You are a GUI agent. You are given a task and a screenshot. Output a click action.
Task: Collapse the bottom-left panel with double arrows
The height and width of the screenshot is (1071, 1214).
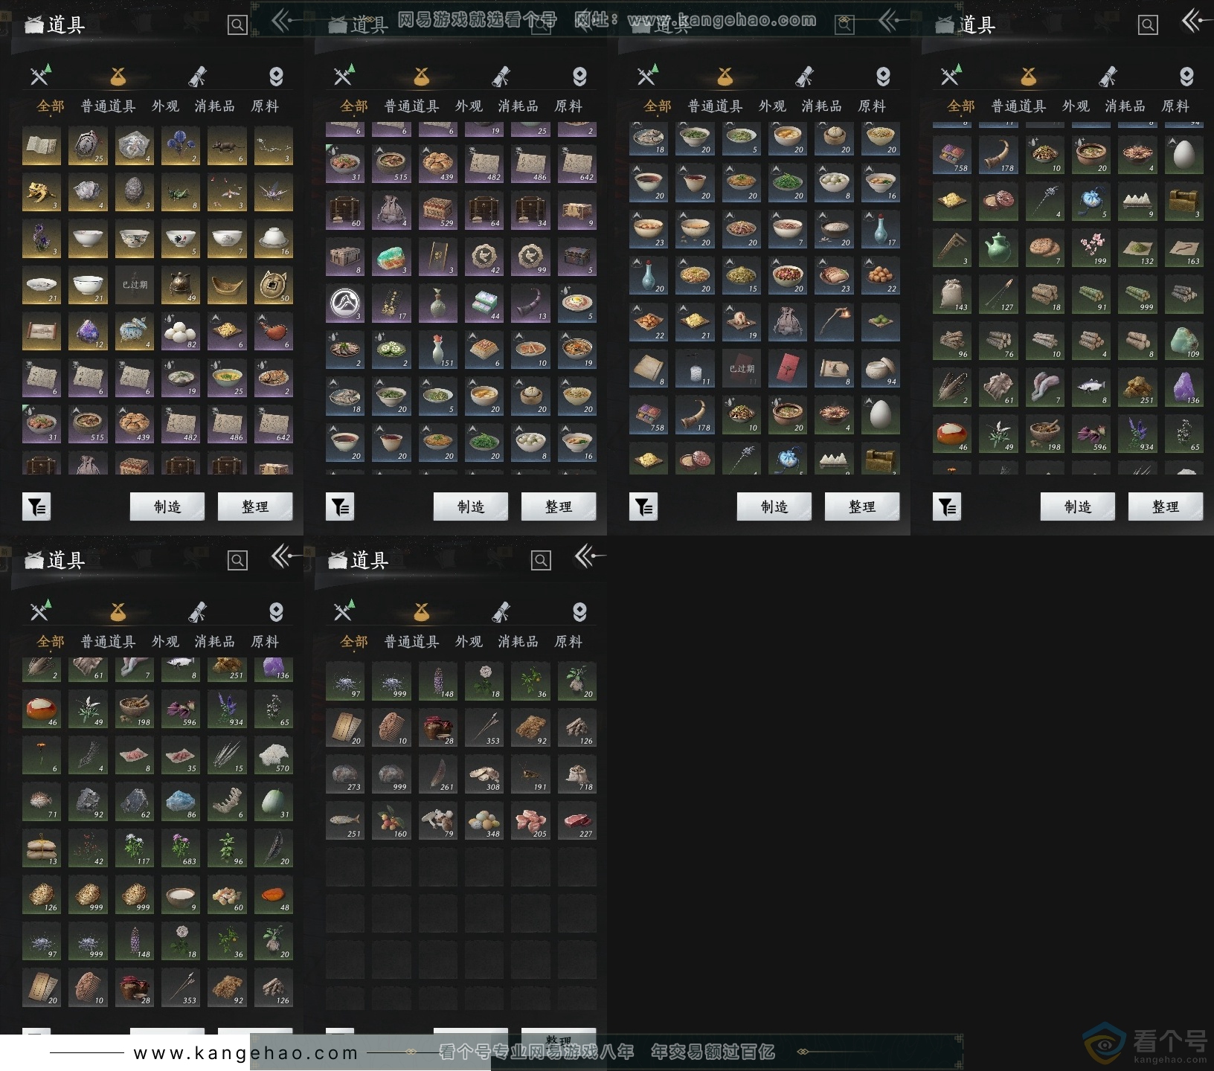click(x=286, y=556)
